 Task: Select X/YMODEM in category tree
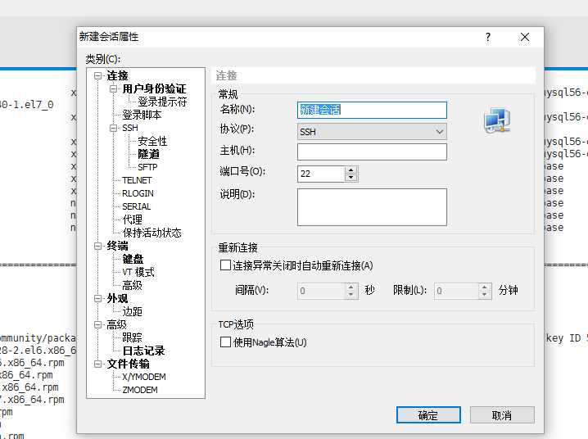tap(144, 377)
